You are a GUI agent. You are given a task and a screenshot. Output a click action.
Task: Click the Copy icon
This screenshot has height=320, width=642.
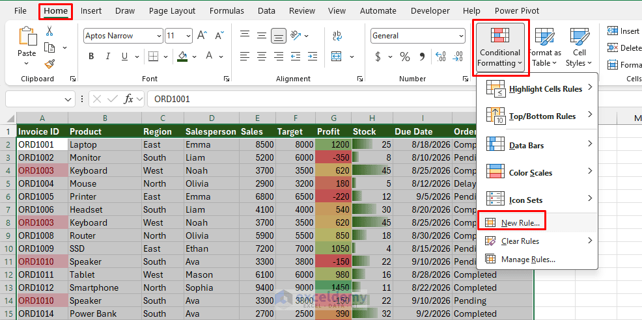point(49,47)
